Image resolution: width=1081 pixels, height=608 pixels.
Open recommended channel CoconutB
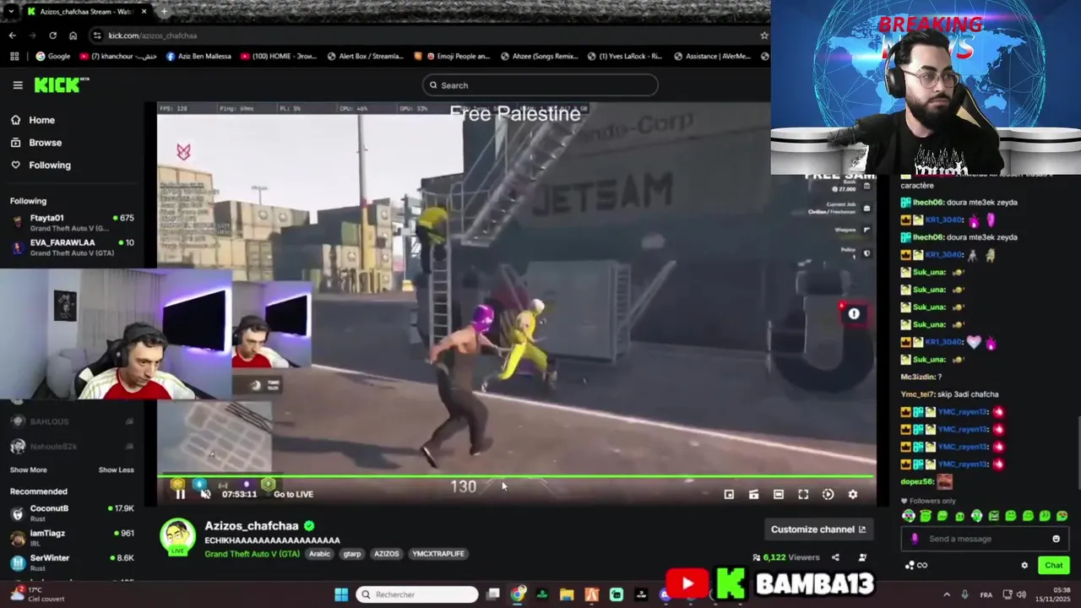72,513
